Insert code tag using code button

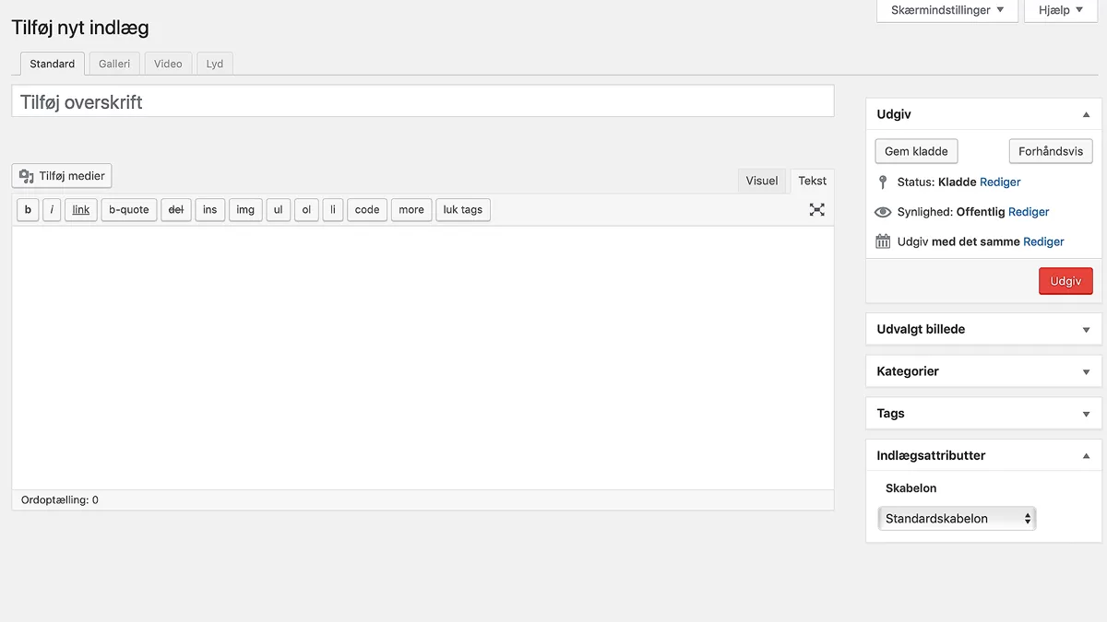(x=367, y=210)
